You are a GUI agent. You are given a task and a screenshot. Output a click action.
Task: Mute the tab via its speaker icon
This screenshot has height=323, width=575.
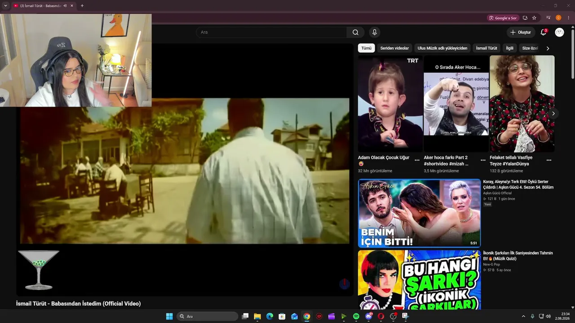pos(65,6)
